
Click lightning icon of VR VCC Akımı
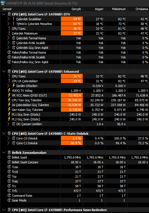(9, 95)
